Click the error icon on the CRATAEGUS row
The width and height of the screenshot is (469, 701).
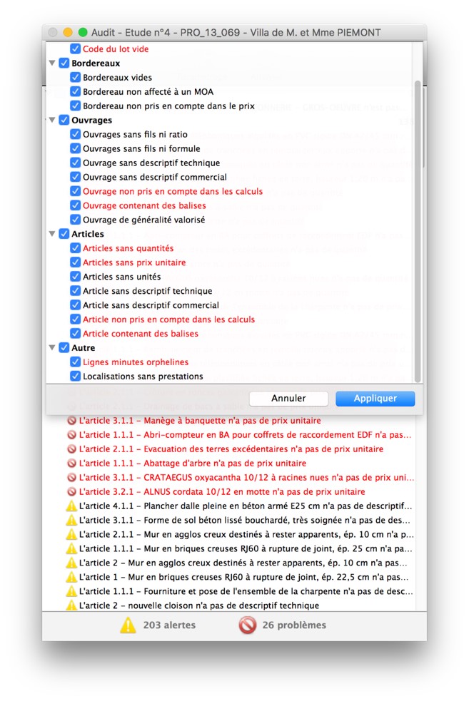coord(71,478)
